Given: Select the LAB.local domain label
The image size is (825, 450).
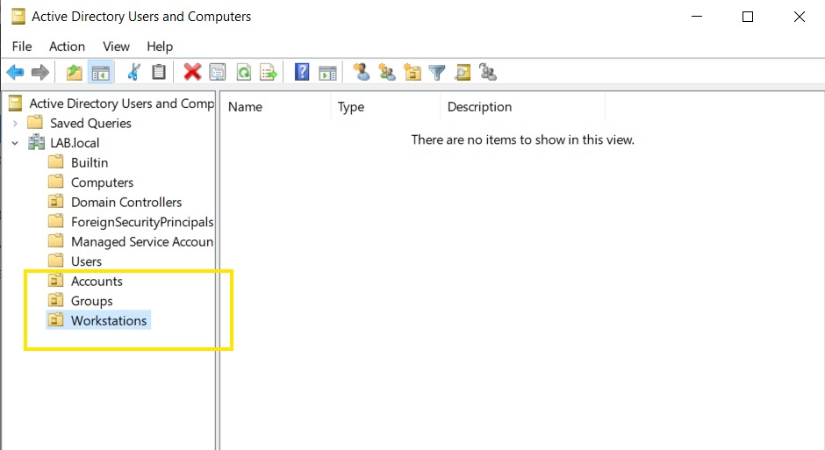Looking at the screenshot, I should tap(75, 143).
